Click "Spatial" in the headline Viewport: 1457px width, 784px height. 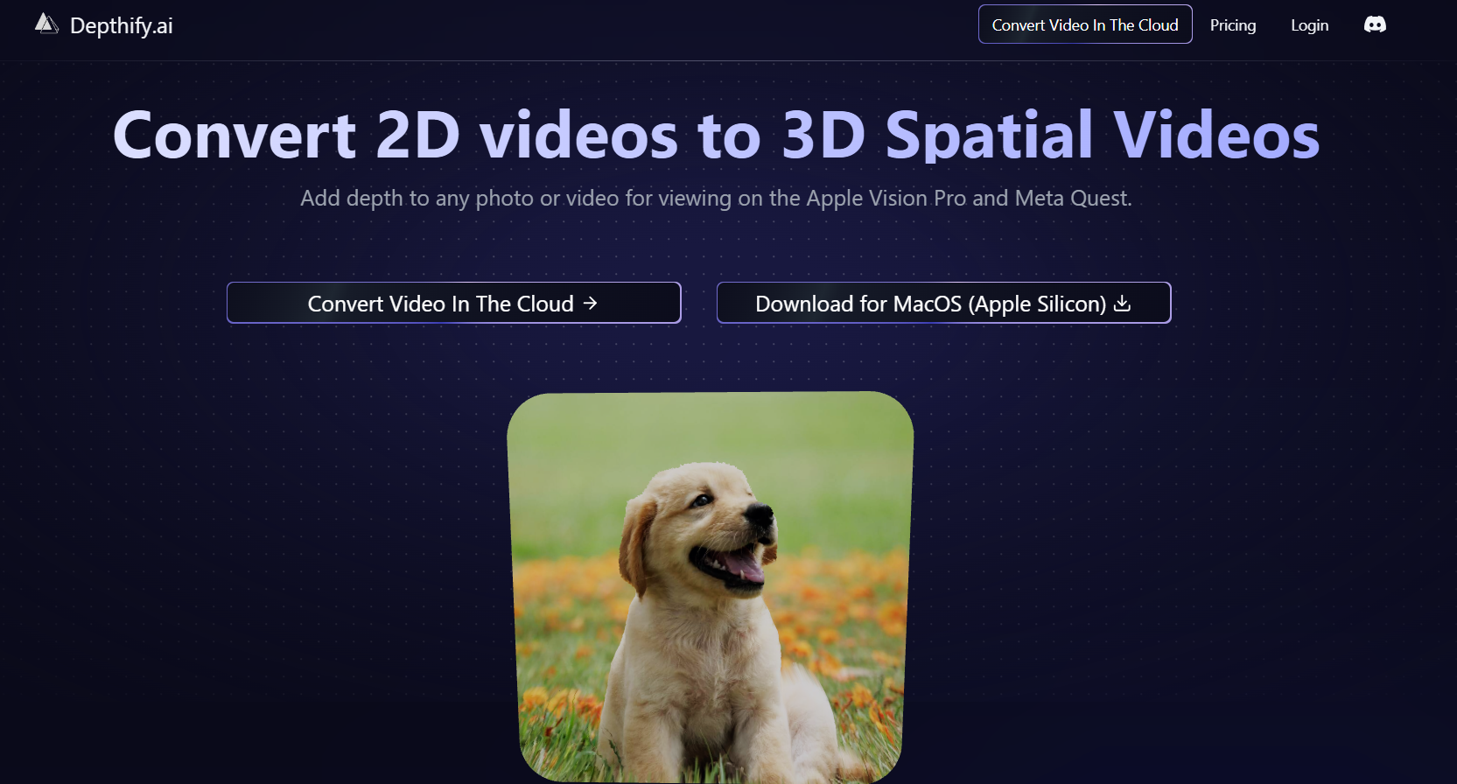989,136
